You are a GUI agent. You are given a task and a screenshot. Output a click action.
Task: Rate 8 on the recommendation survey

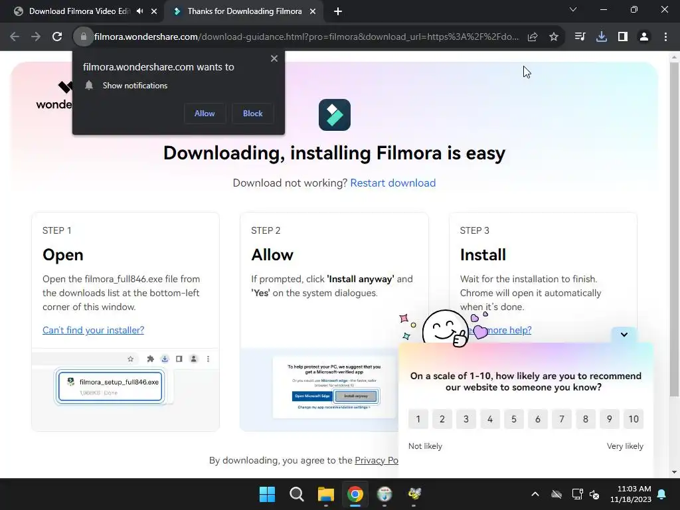pos(586,419)
